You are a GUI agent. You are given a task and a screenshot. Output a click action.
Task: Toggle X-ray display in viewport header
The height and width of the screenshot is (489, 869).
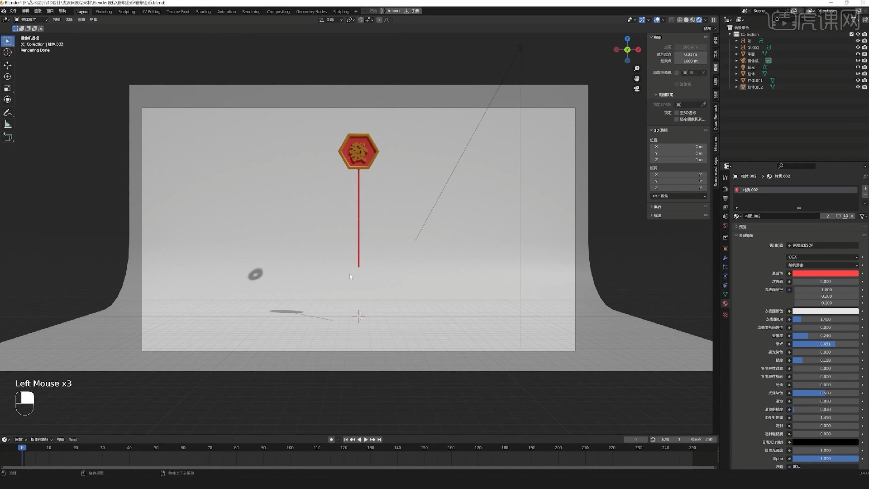[672, 20]
